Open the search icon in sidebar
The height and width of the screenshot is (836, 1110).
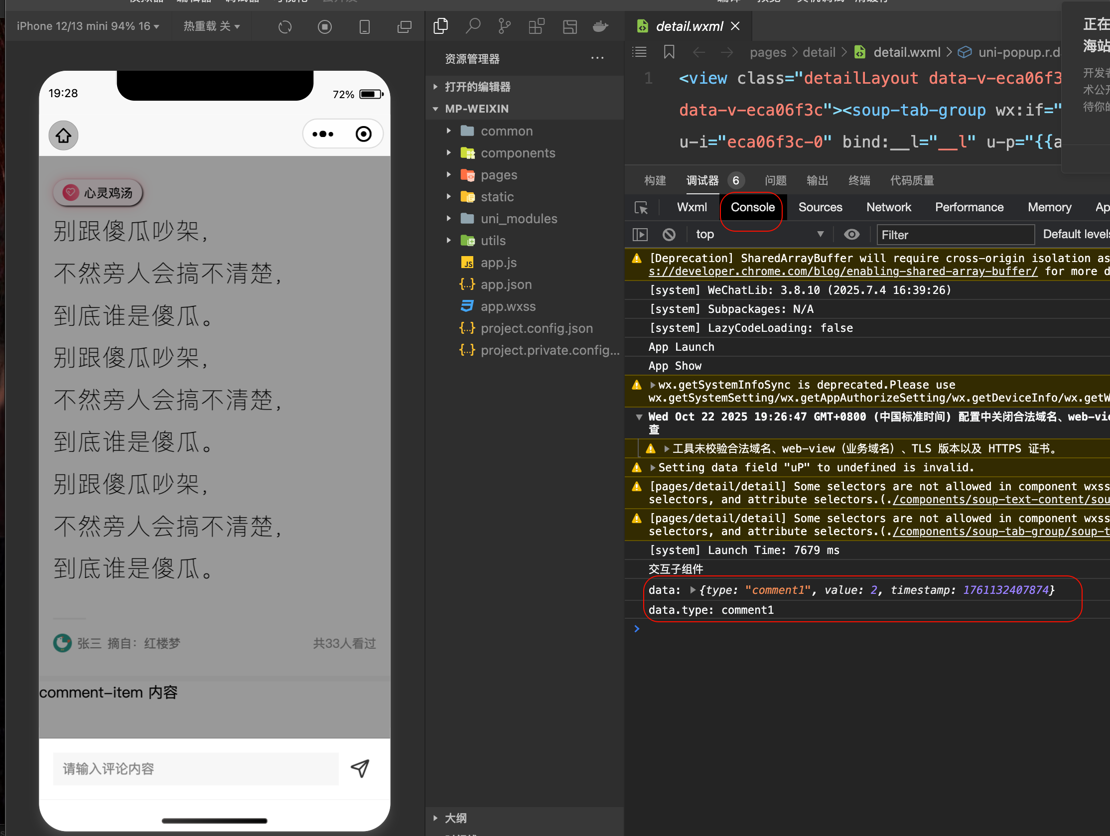pyautogui.click(x=473, y=26)
